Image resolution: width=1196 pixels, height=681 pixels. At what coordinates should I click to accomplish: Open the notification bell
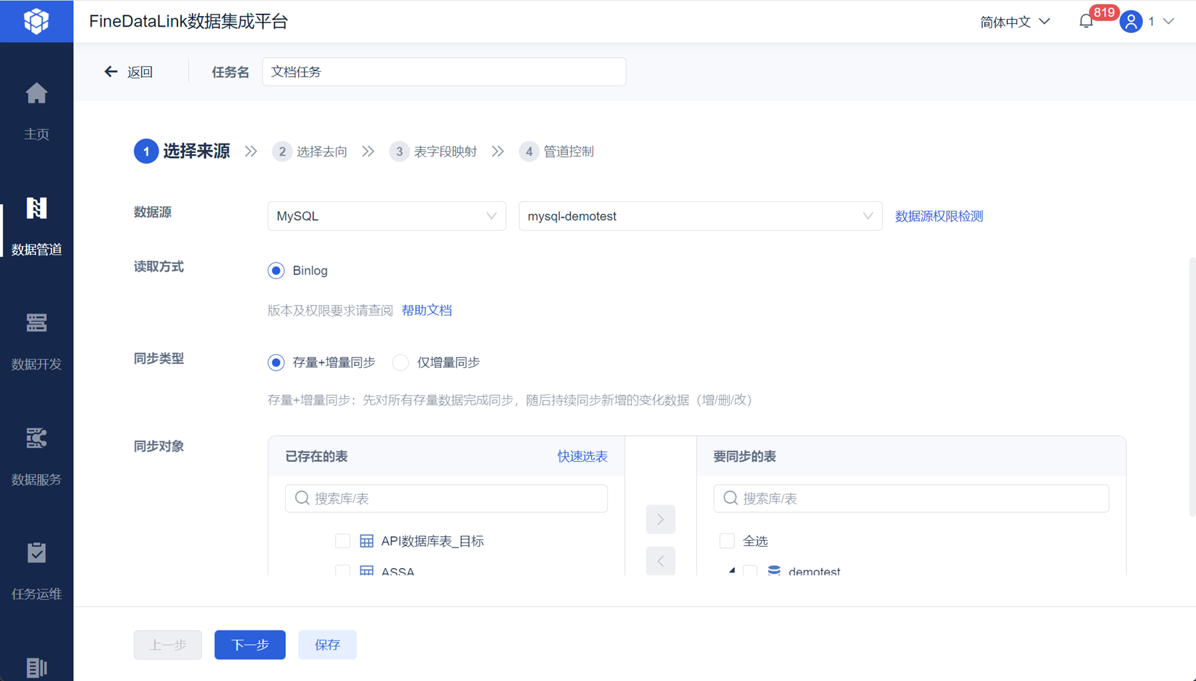(x=1086, y=21)
